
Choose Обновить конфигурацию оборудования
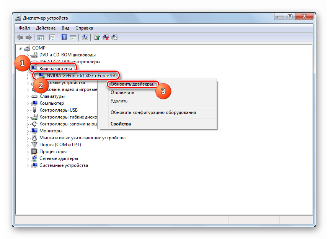[x=153, y=112]
